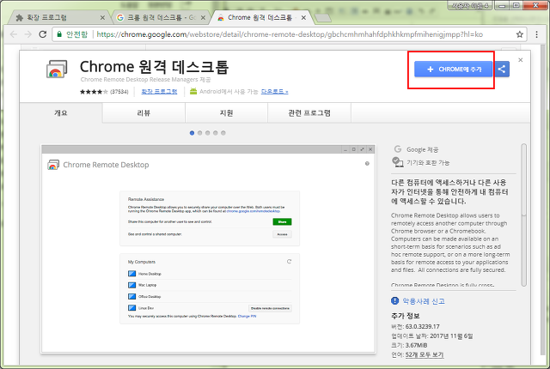The image size is (550, 369).
Task: Click the Chrome Remote Desktop screenshot preview
Action: (208, 249)
